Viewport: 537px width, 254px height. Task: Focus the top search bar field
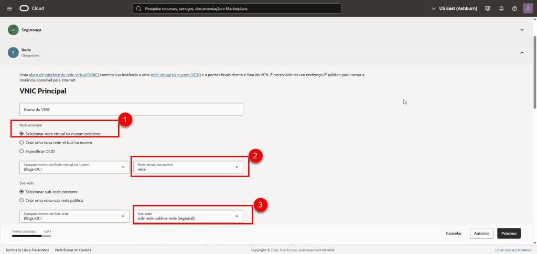coord(237,8)
